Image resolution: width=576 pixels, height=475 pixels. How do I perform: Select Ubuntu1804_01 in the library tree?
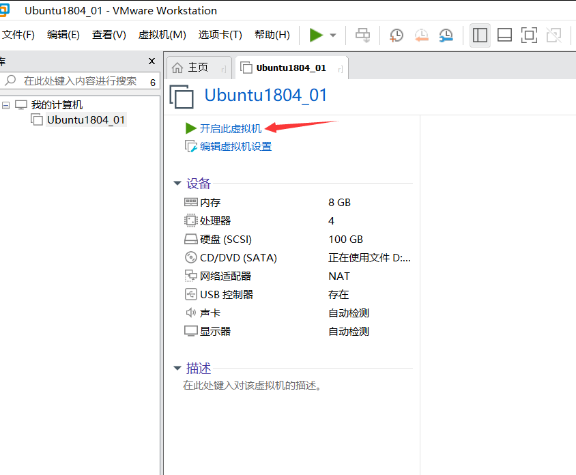[86, 119]
